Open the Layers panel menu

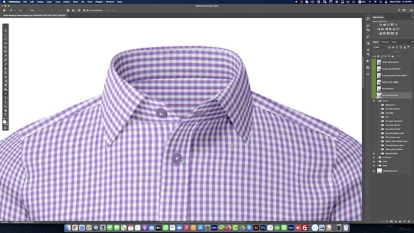412,42
